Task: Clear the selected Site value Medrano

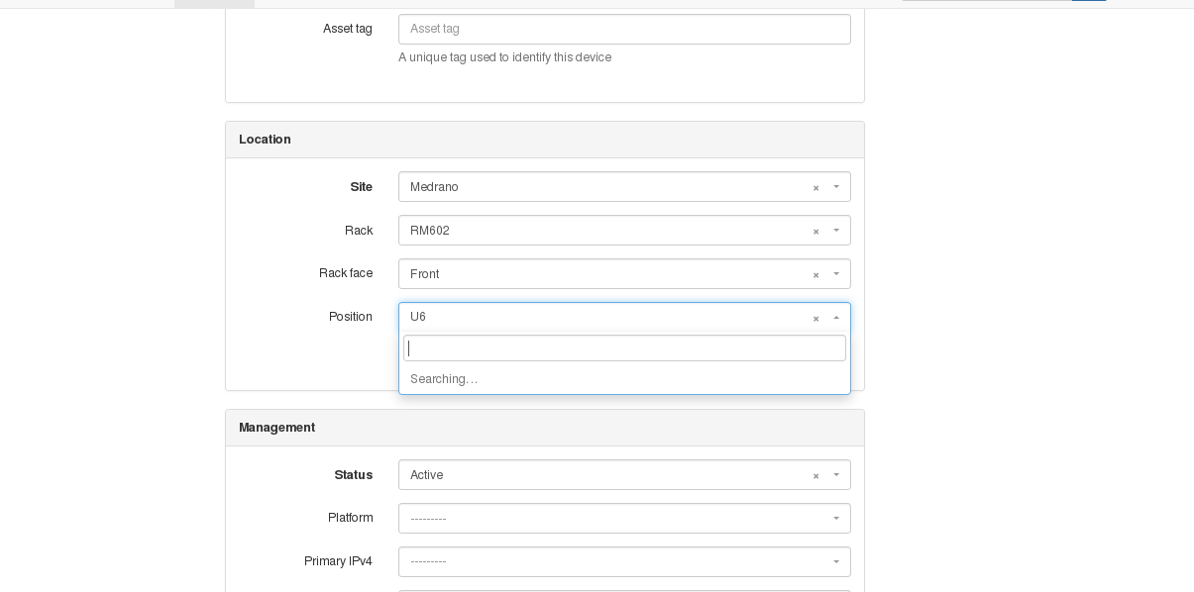Action: [815, 188]
